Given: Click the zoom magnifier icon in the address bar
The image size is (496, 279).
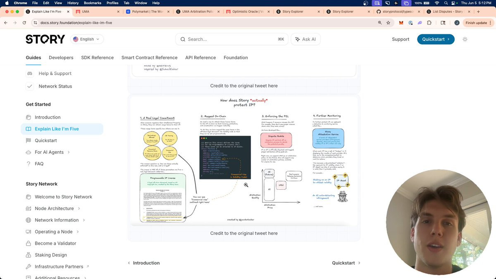Looking at the screenshot, I should point(380,23).
